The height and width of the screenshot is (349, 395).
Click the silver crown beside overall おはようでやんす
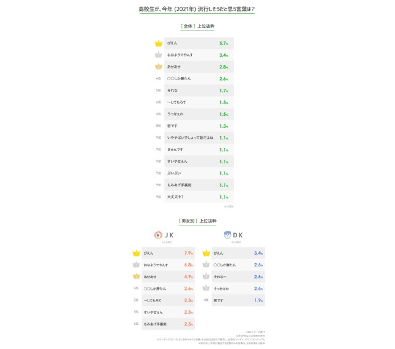(x=158, y=55)
